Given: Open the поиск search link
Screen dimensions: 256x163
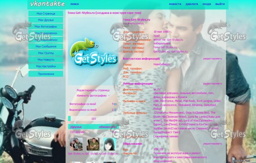Looking at the screenshot, I should pyautogui.click(x=75, y=4).
